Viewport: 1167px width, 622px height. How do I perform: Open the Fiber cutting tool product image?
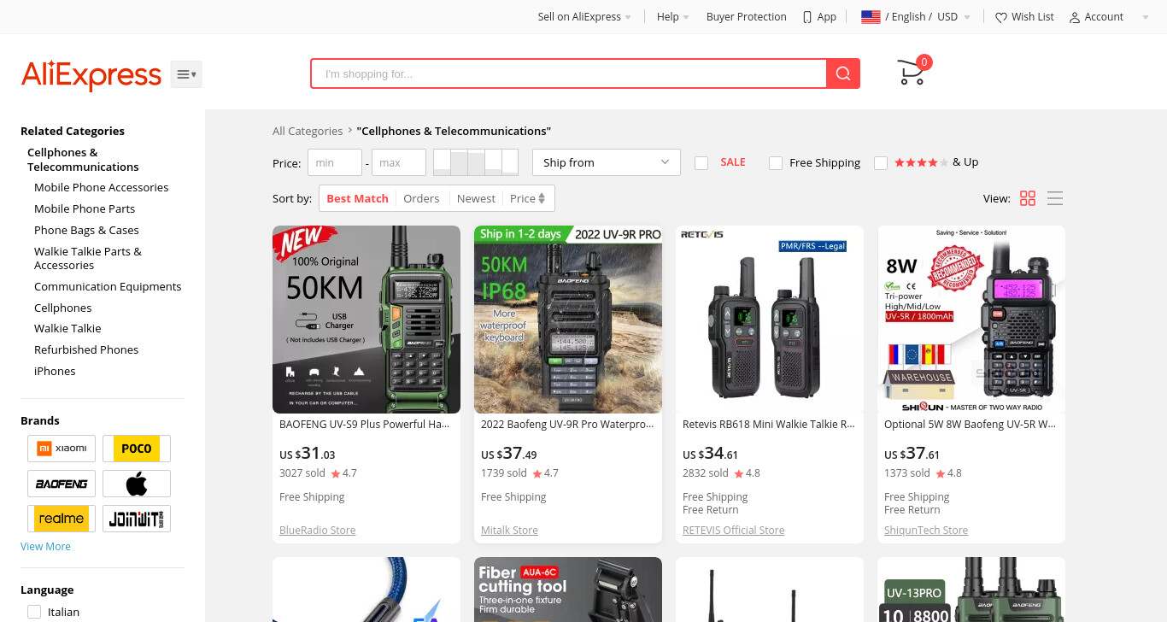[x=568, y=590]
